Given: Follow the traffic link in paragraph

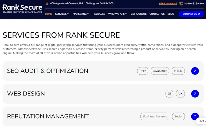Looking at the screenshot, I should pyautogui.click(x=142, y=45).
